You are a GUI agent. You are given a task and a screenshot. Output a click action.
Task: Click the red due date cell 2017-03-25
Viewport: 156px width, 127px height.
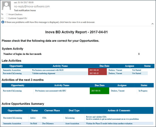pyautogui.click(x=98, y=73)
